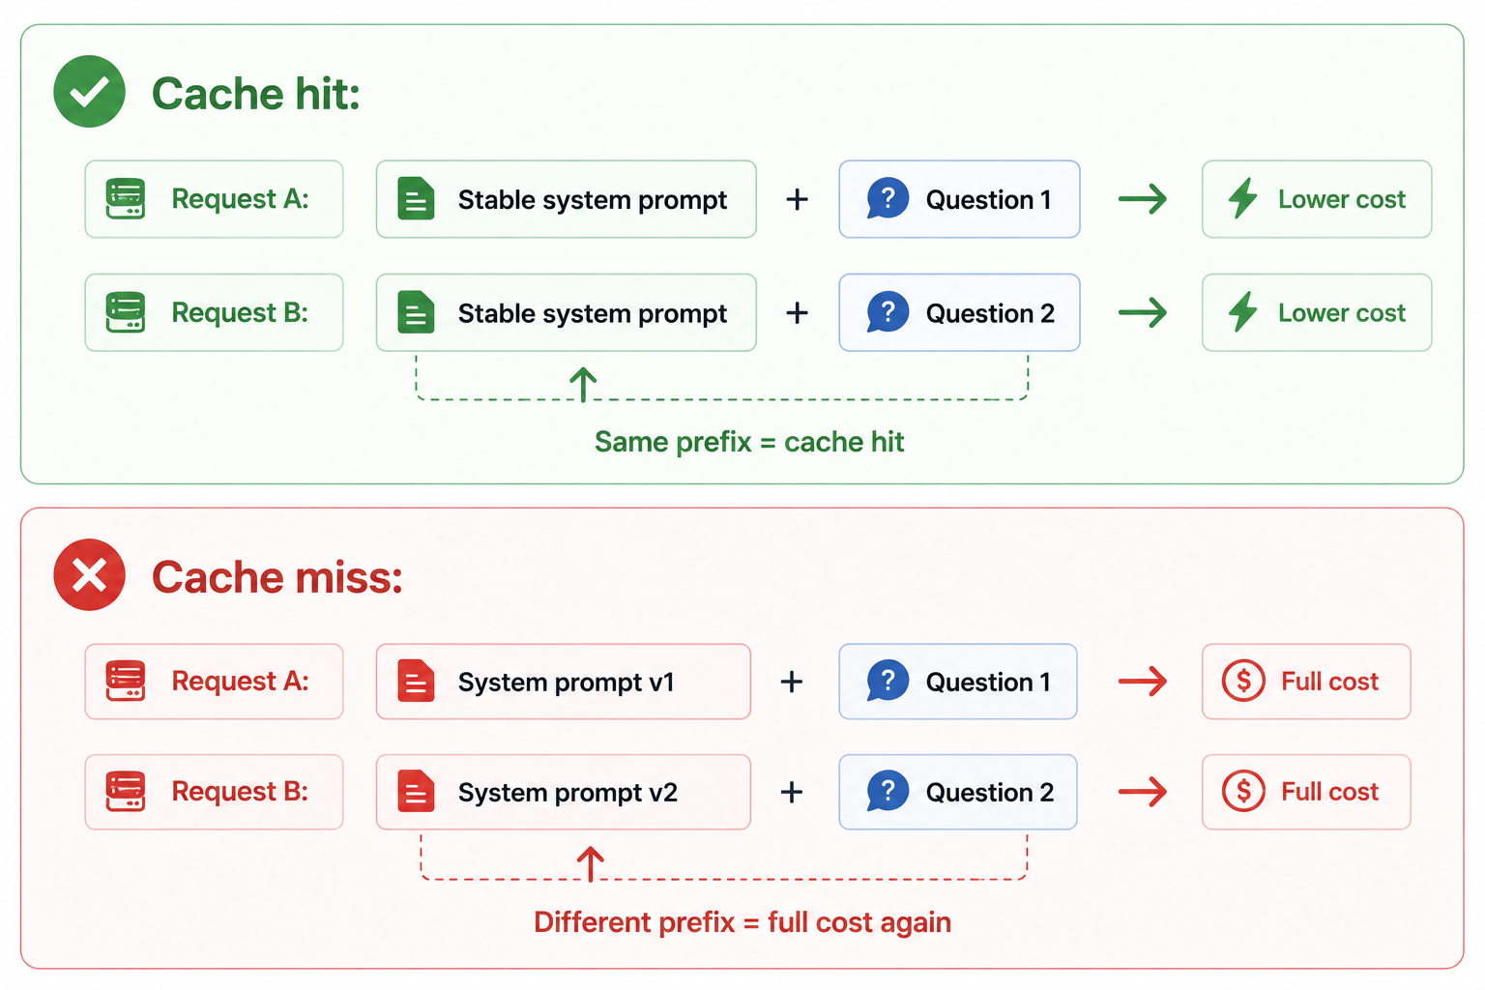Click the Same prefix = cache hit caption
Viewport: 1485px width, 990px height.
click(749, 442)
